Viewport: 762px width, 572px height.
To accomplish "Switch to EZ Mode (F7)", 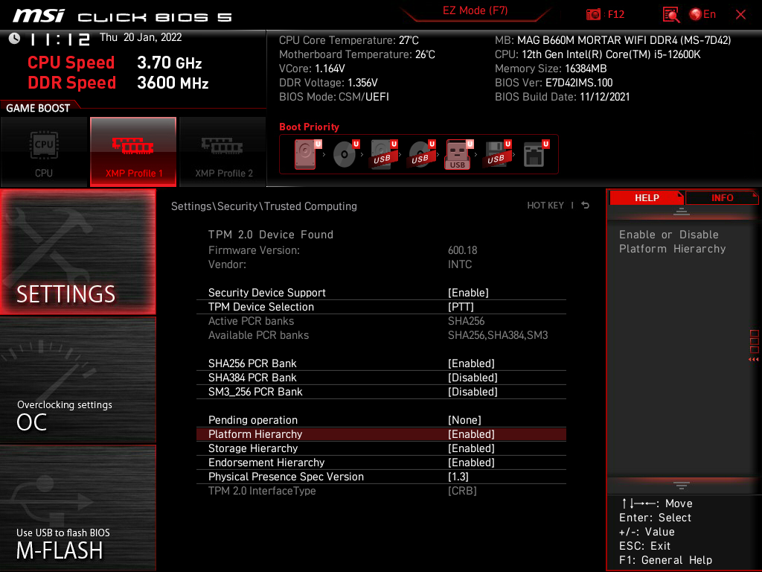I will click(x=475, y=10).
